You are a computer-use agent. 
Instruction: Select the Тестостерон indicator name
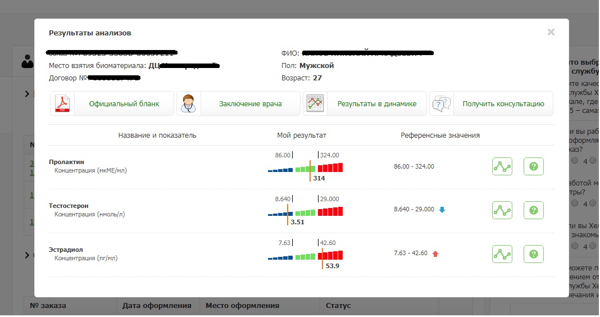click(69, 206)
